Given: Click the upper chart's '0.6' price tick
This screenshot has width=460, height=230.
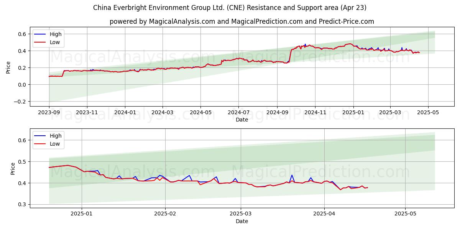Looking at the screenshot, I should click(22, 34).
